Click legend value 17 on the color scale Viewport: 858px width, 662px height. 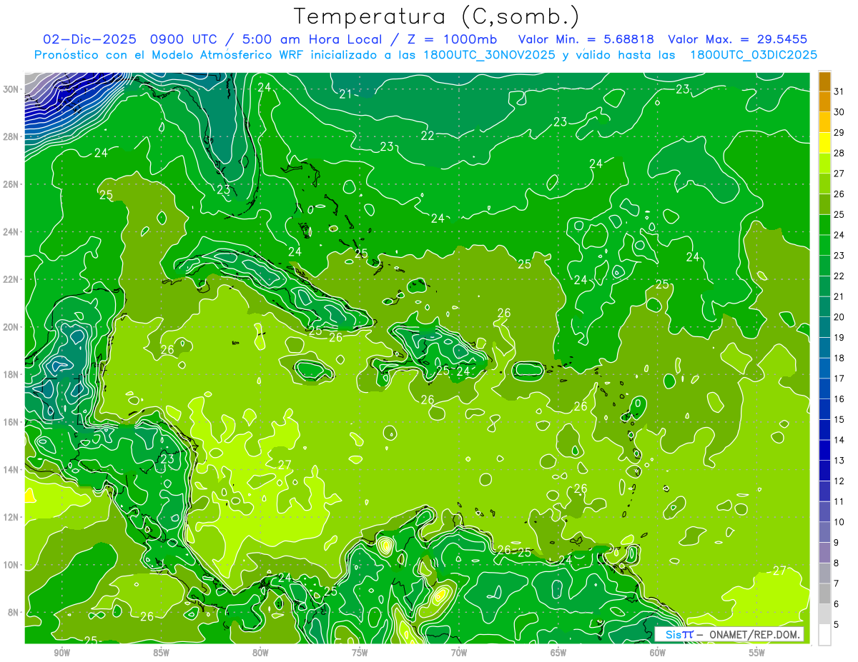point(839,378)
